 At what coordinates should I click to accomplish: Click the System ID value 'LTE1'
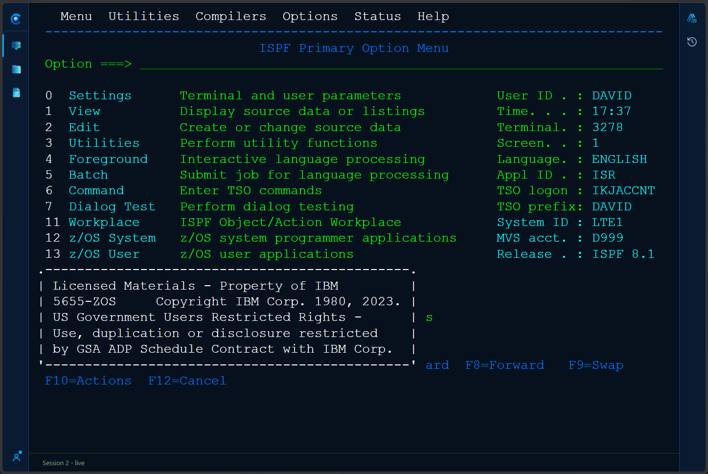click(x=607, y=222)
